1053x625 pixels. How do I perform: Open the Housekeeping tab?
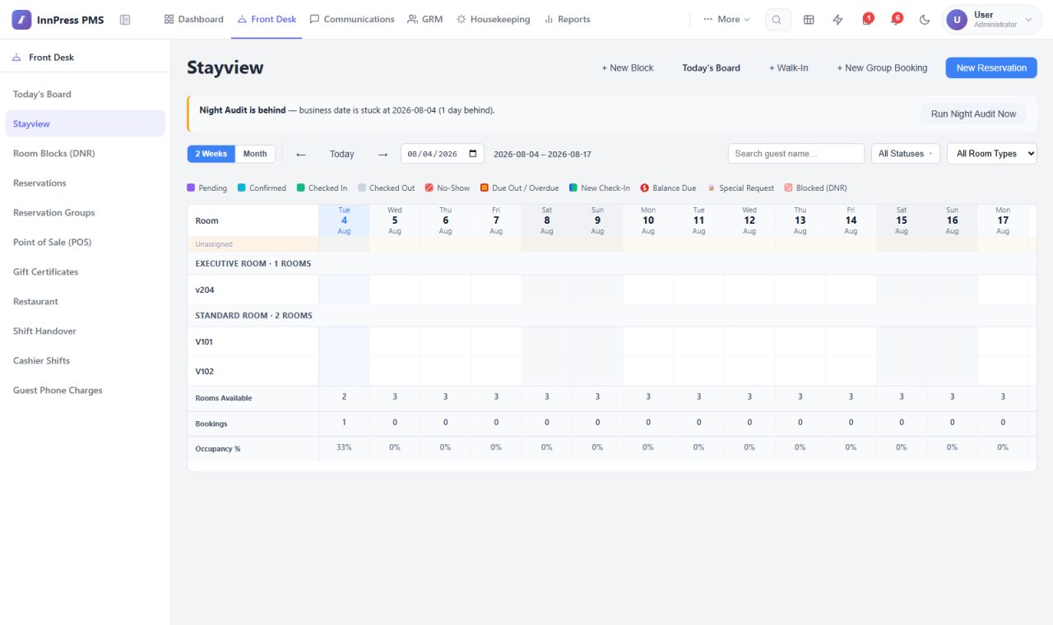coord(494,20)
